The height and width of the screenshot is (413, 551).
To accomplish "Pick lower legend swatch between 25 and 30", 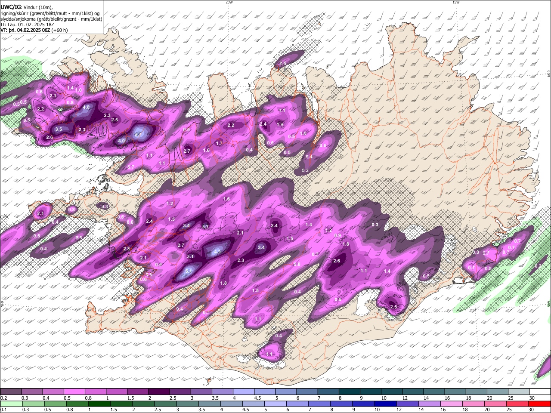I will (x=517, y=404).
